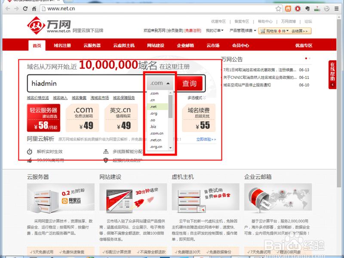344x258 pixels.
Task: Click the 会员登录 link
Action: pyautogui.click(x=175, y=31)
